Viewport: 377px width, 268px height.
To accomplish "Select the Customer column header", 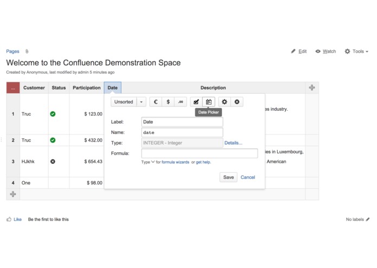I will [x=34, y=88].
